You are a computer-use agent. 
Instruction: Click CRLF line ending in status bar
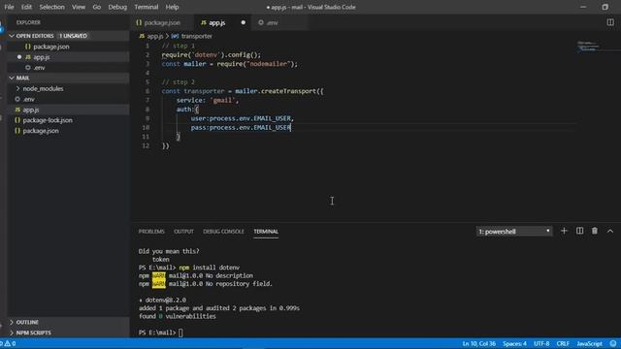pyautogui.click(x=563, y=343)
